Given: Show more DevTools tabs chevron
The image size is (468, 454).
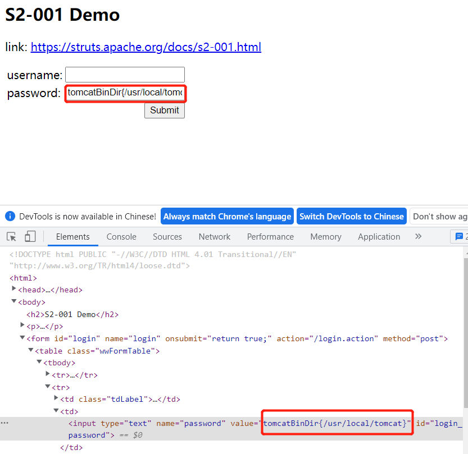Looking at the screenshot, I should click(418, 237).
